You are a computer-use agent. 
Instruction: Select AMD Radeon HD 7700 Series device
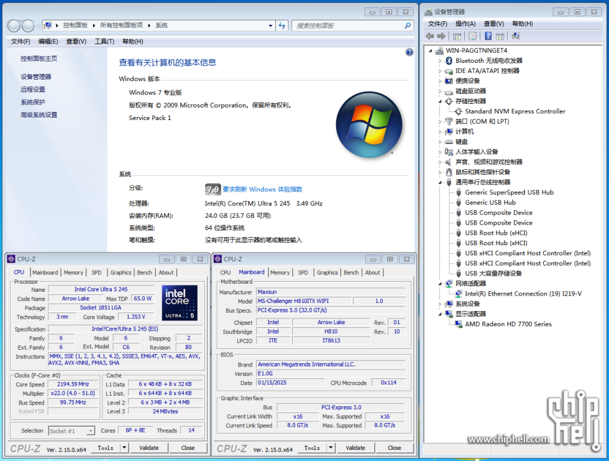coord(508,324)
